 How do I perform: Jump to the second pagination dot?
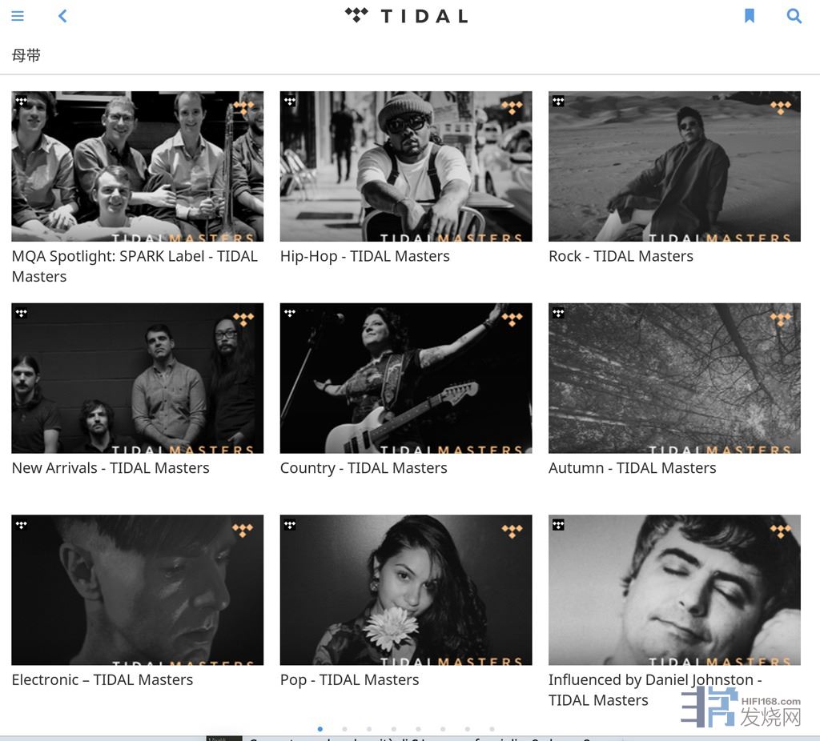(x=344, y=729)
